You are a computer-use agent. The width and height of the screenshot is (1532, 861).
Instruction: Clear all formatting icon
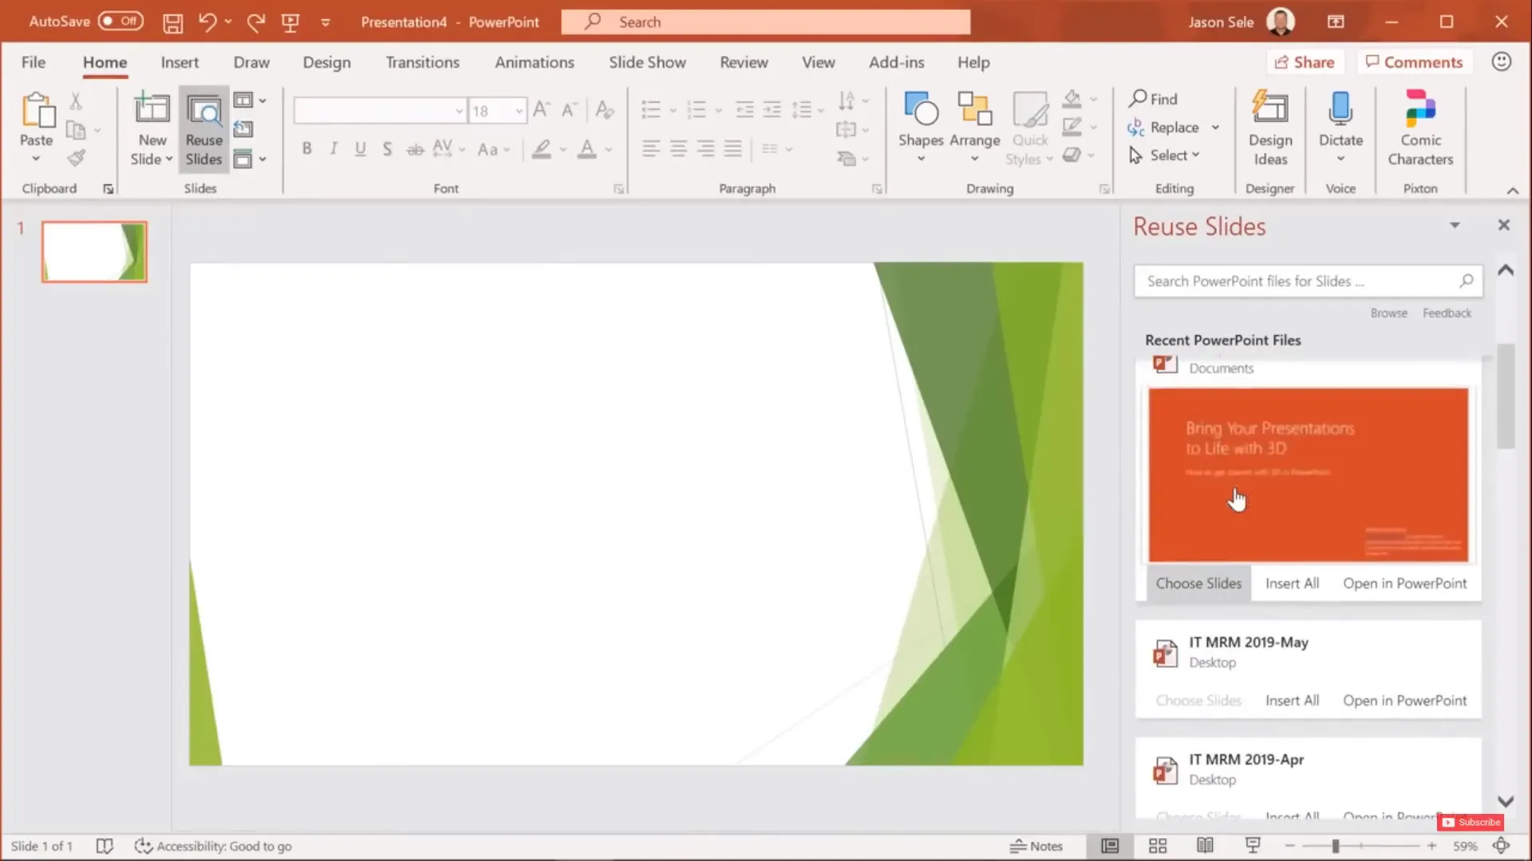pyautogui.click(x=605, y=109)
